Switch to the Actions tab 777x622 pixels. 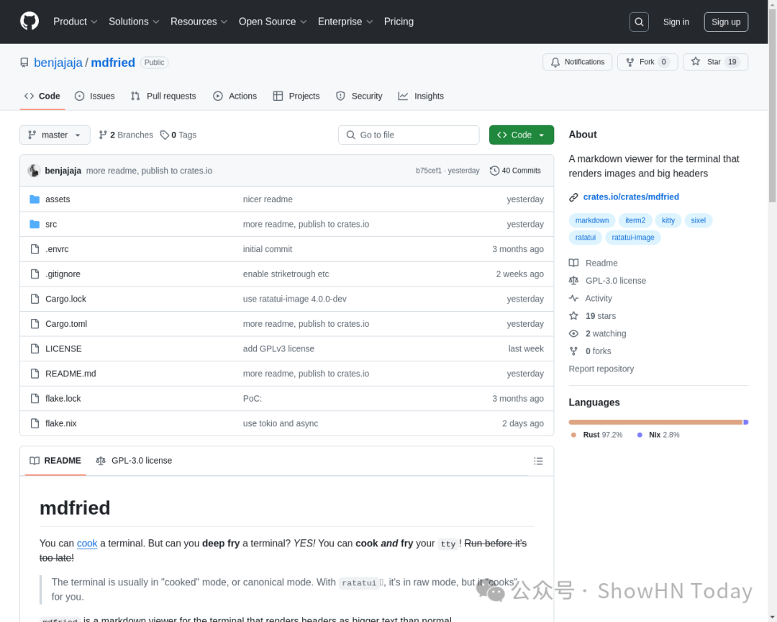coord(235,96)
